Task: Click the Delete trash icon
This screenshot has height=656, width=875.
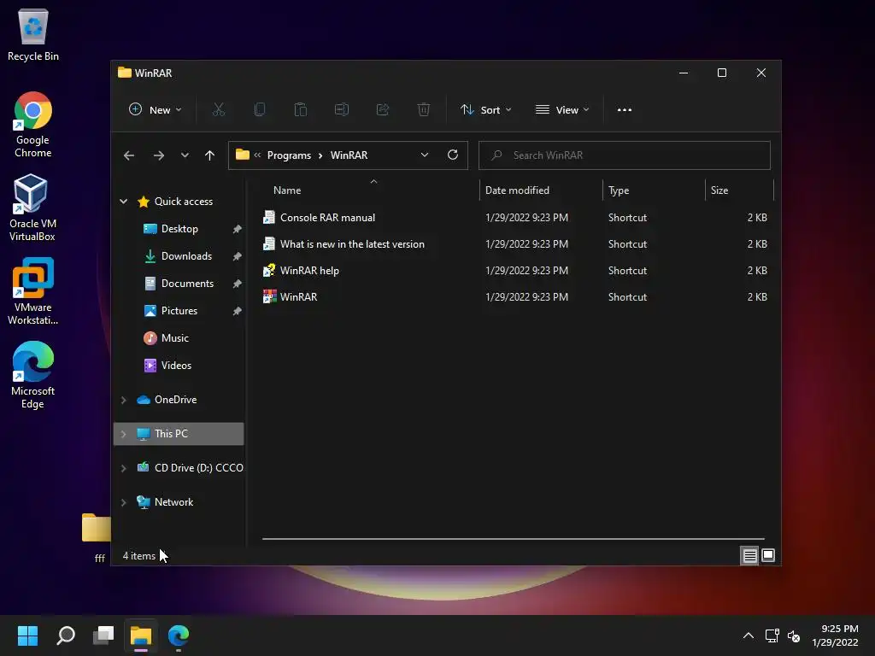Action: (x=424, y=110)
